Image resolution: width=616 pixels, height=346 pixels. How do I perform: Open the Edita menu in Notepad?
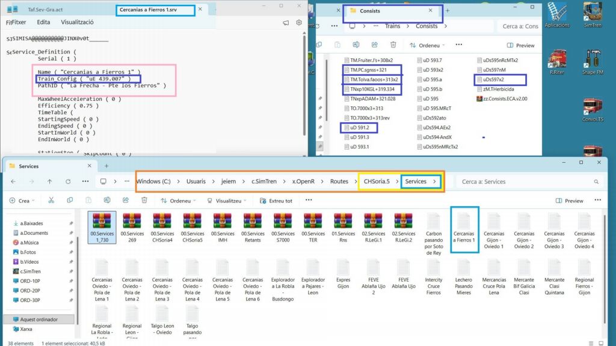tap(43, 22)
